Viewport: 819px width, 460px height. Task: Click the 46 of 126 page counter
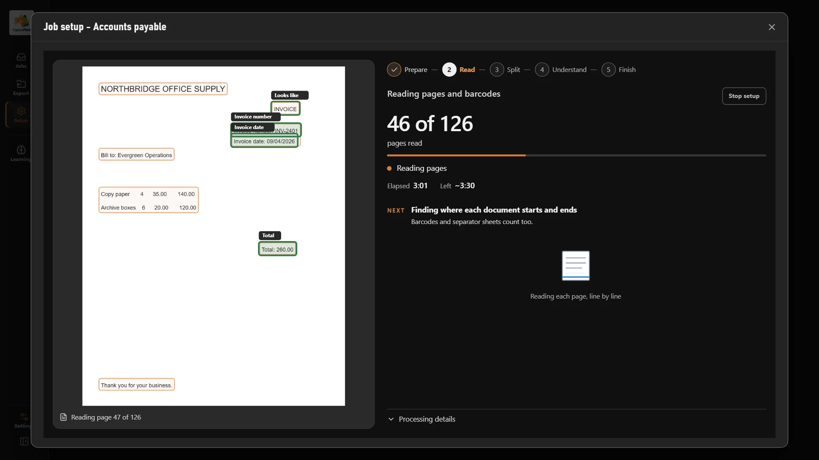coord(430,124)
